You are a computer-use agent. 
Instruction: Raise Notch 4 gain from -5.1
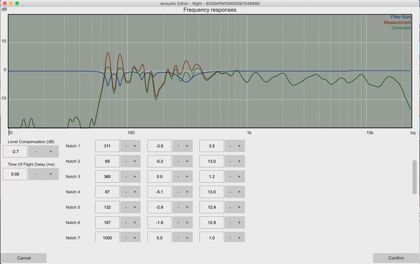click(186, 192)
